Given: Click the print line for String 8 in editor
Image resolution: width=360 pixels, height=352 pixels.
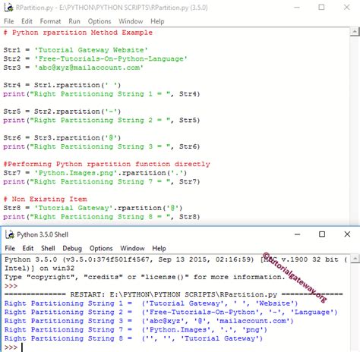Looking at the screenshot, I should tap(102, 217).
